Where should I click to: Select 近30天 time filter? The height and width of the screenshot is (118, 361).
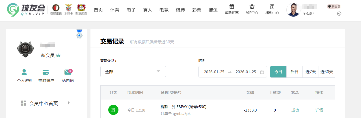point(327,72)
